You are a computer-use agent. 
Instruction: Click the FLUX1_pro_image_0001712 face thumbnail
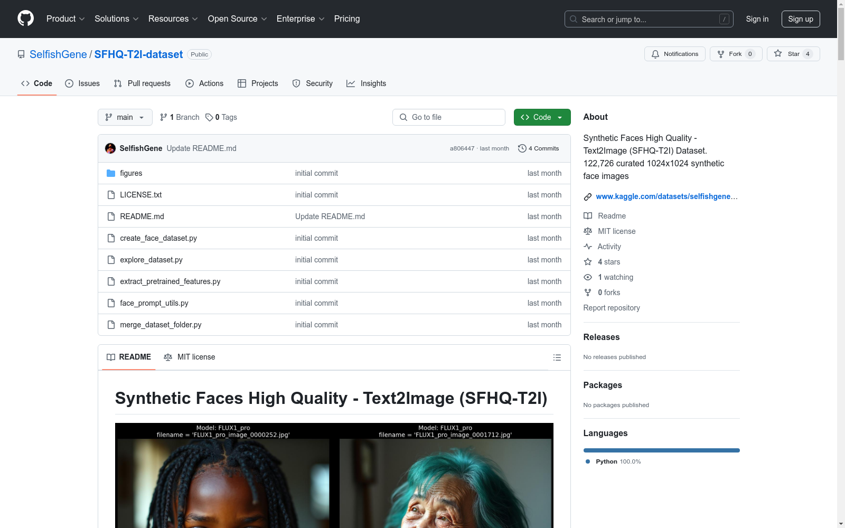[445, 483]
